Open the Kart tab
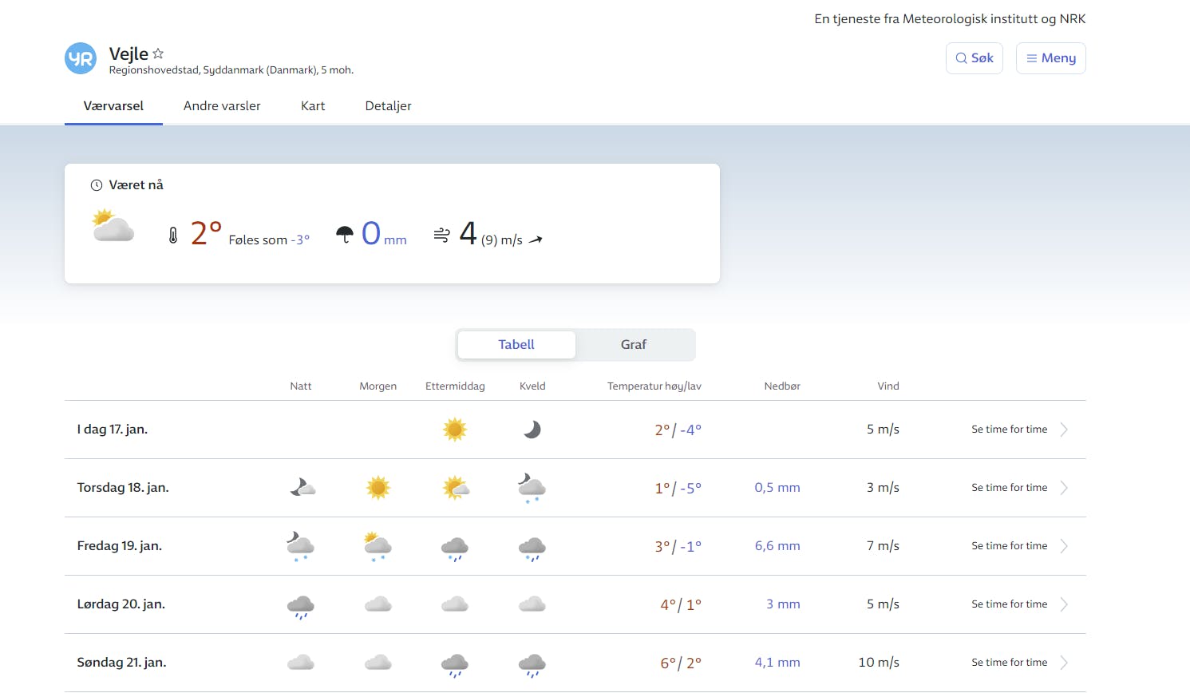Viewport: 1190px width, 693px height. click(313, 106)
